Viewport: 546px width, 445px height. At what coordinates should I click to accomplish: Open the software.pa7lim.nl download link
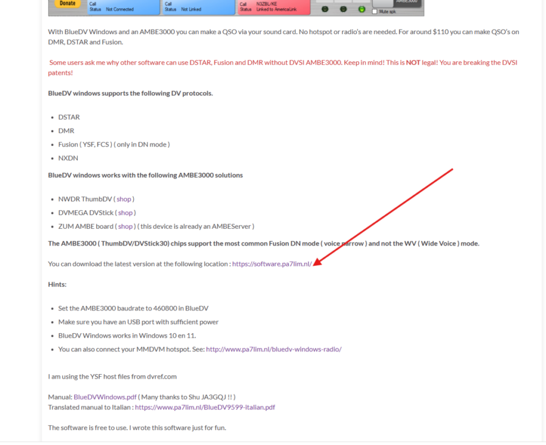pyautogui.click(x=272, y=264)
